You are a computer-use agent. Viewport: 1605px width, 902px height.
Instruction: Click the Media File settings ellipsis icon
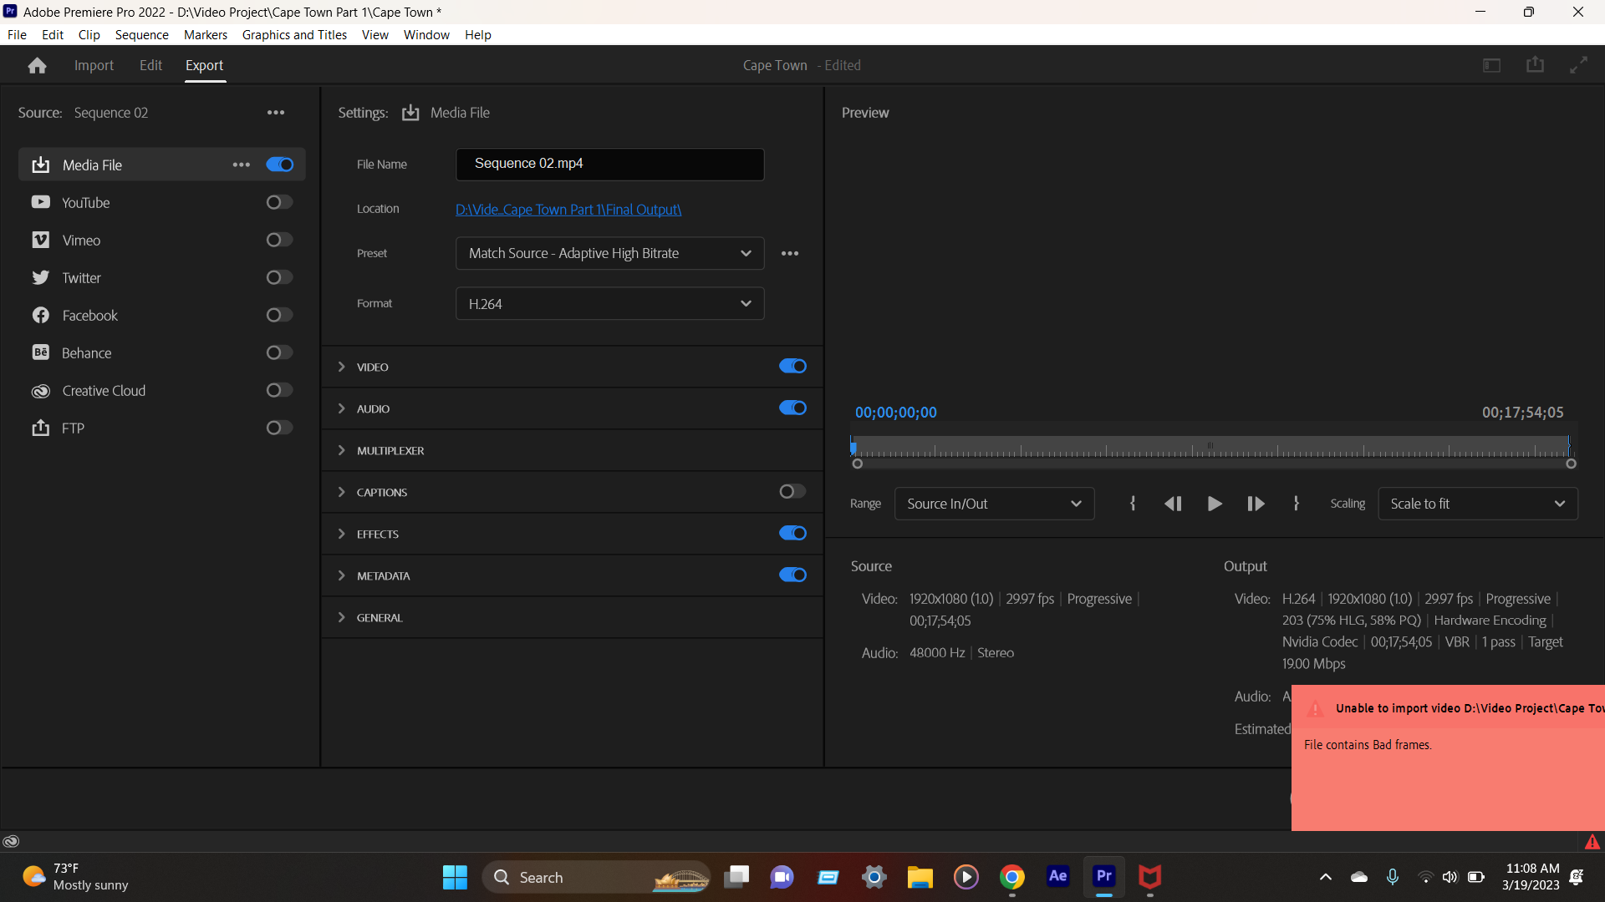(241, 165)
